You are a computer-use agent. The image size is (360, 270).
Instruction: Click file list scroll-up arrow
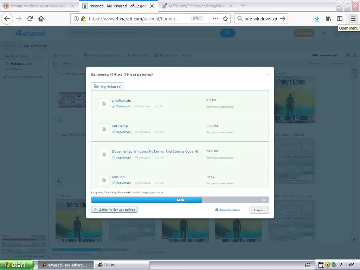354,69
